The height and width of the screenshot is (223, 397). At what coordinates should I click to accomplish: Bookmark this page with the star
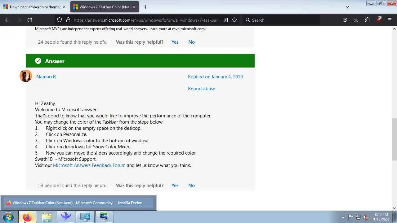tap(234, 20)
